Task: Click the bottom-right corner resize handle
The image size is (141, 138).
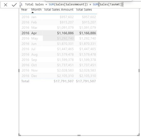Action: point(139,135)
